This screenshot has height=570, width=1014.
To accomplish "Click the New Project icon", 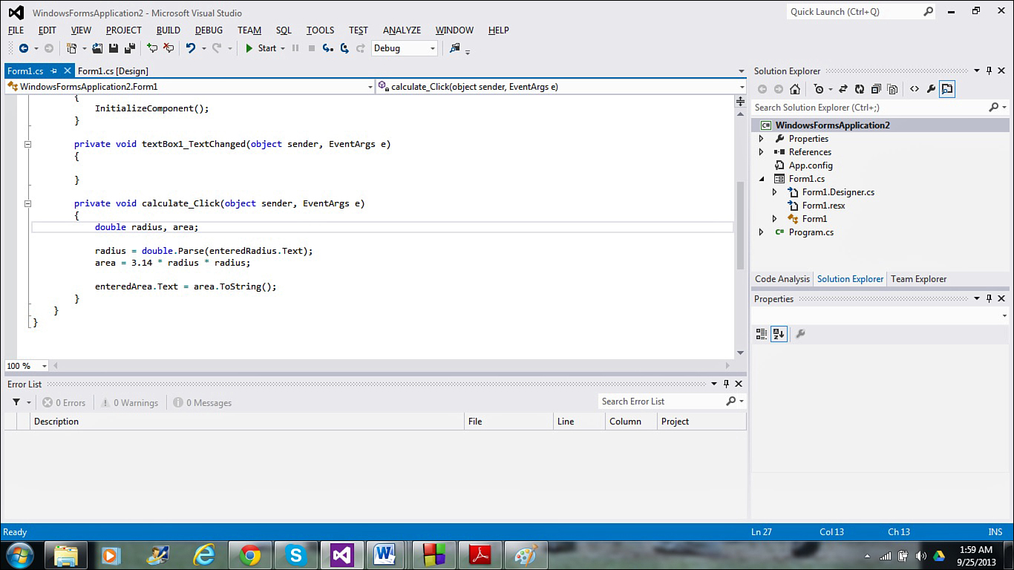I will [x=71, y=48].
